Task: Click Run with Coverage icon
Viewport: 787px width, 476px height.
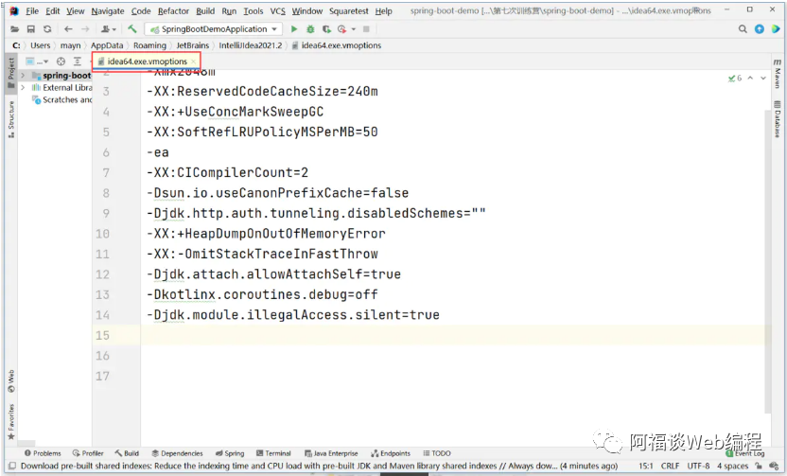Action: [326, 29]
